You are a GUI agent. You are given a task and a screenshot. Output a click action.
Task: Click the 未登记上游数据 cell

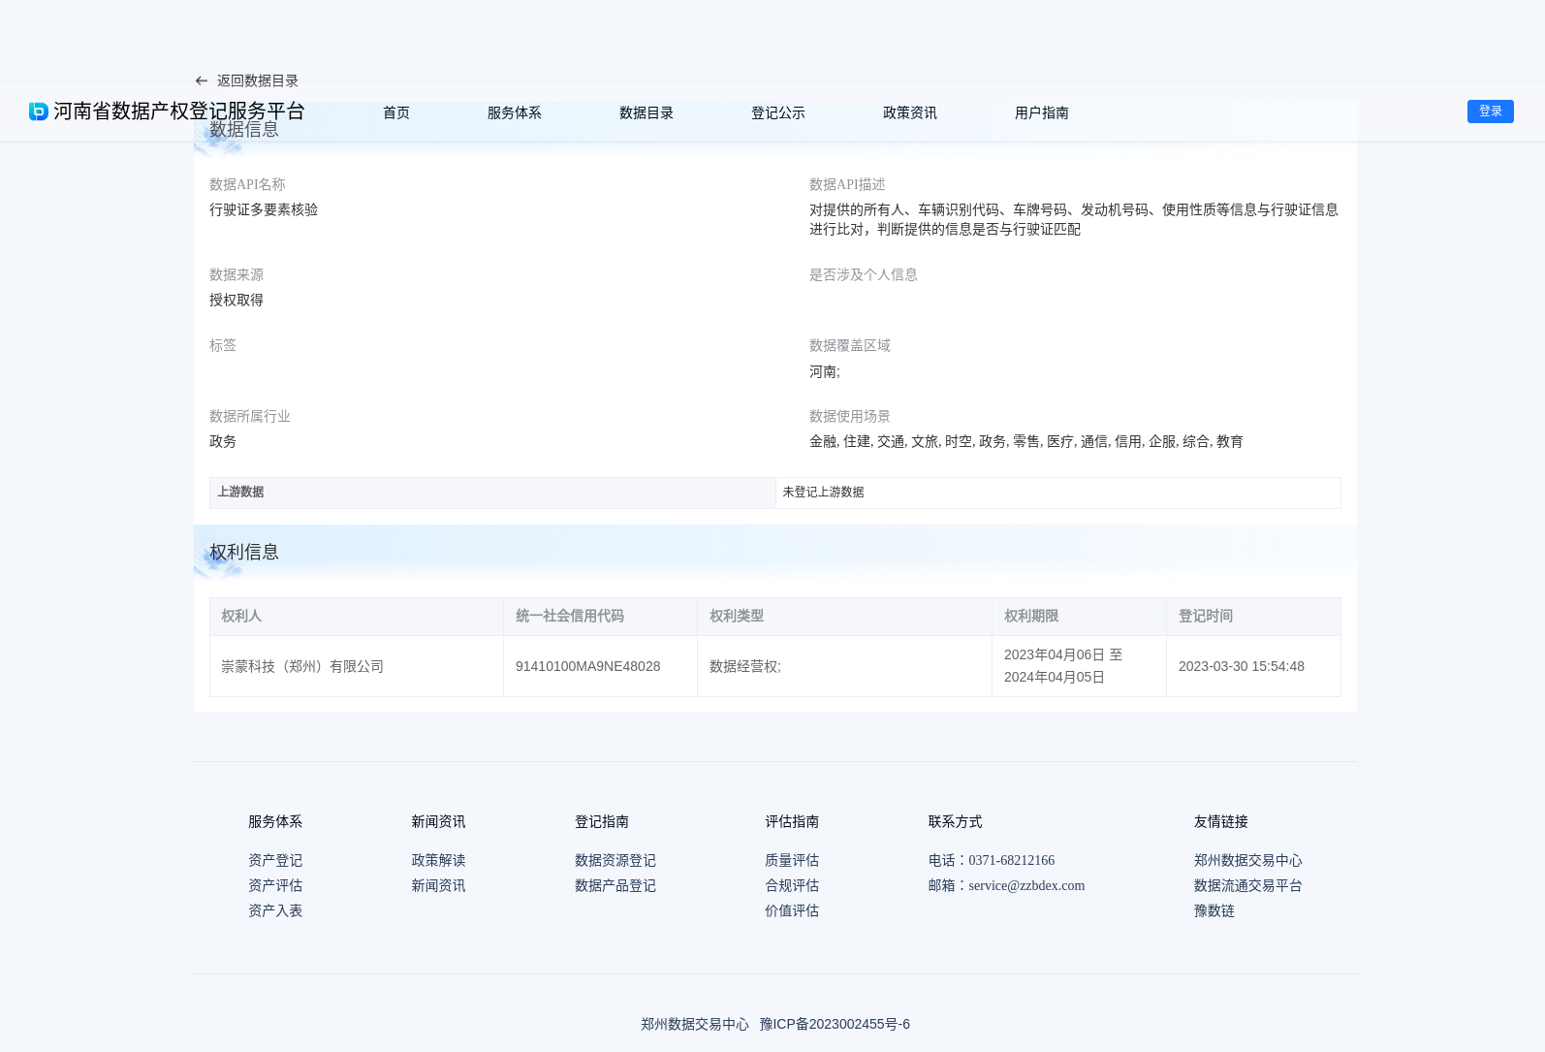1058,493
